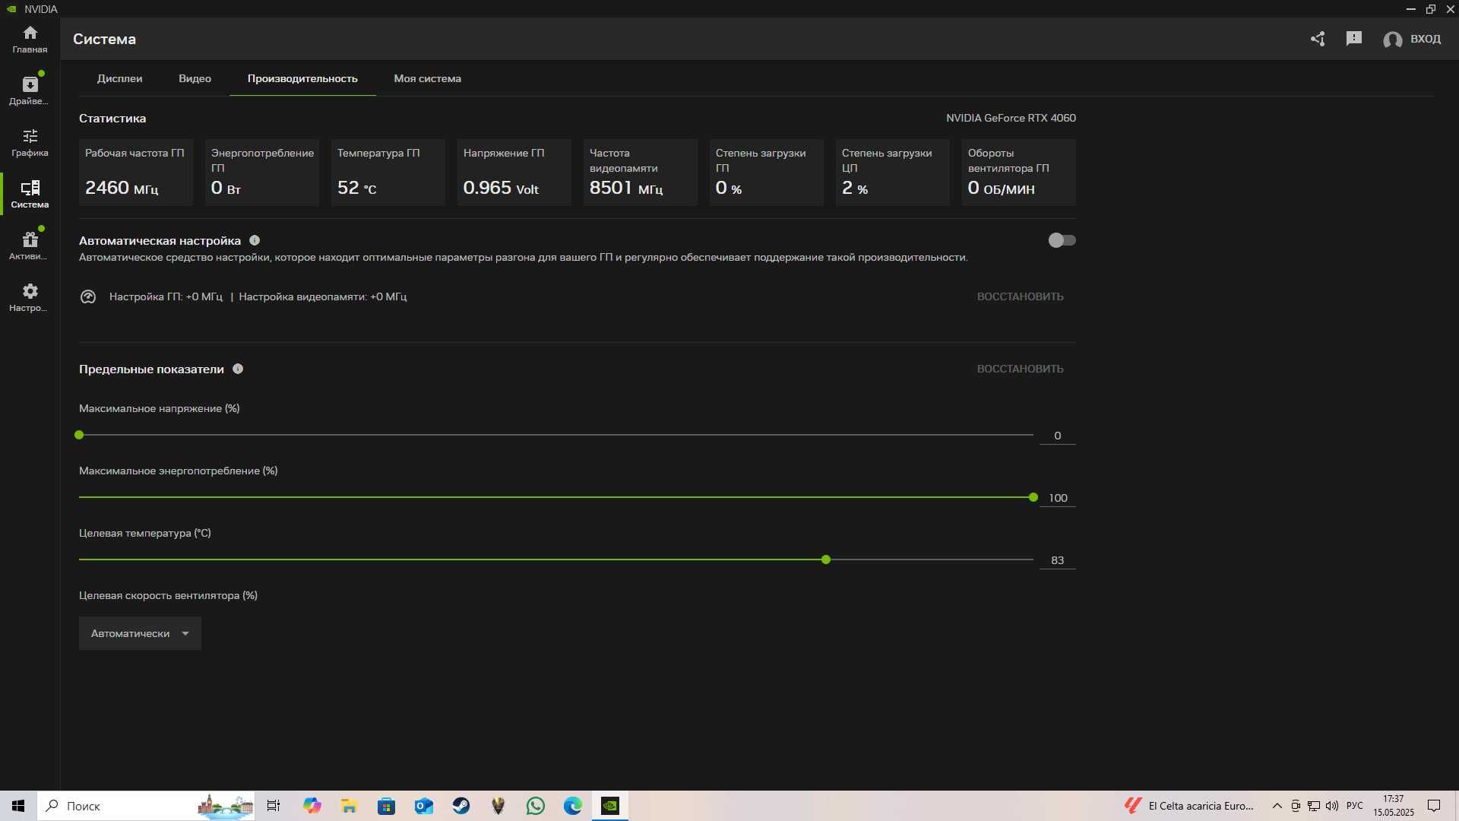1459x821 pixels.
Task: Click the power limit value field showing 100
Action: point(1057,498)
